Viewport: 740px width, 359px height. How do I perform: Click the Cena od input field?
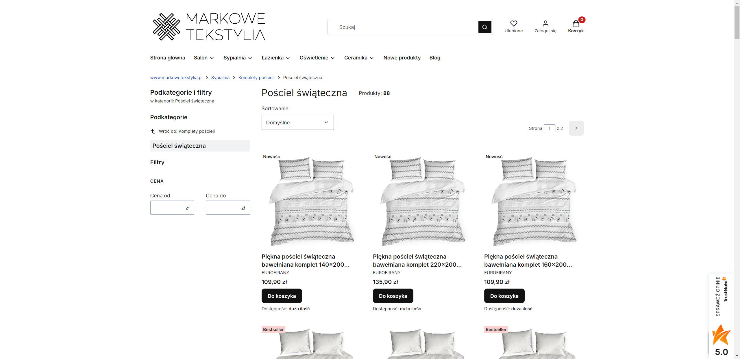click(x=172, y=208)
